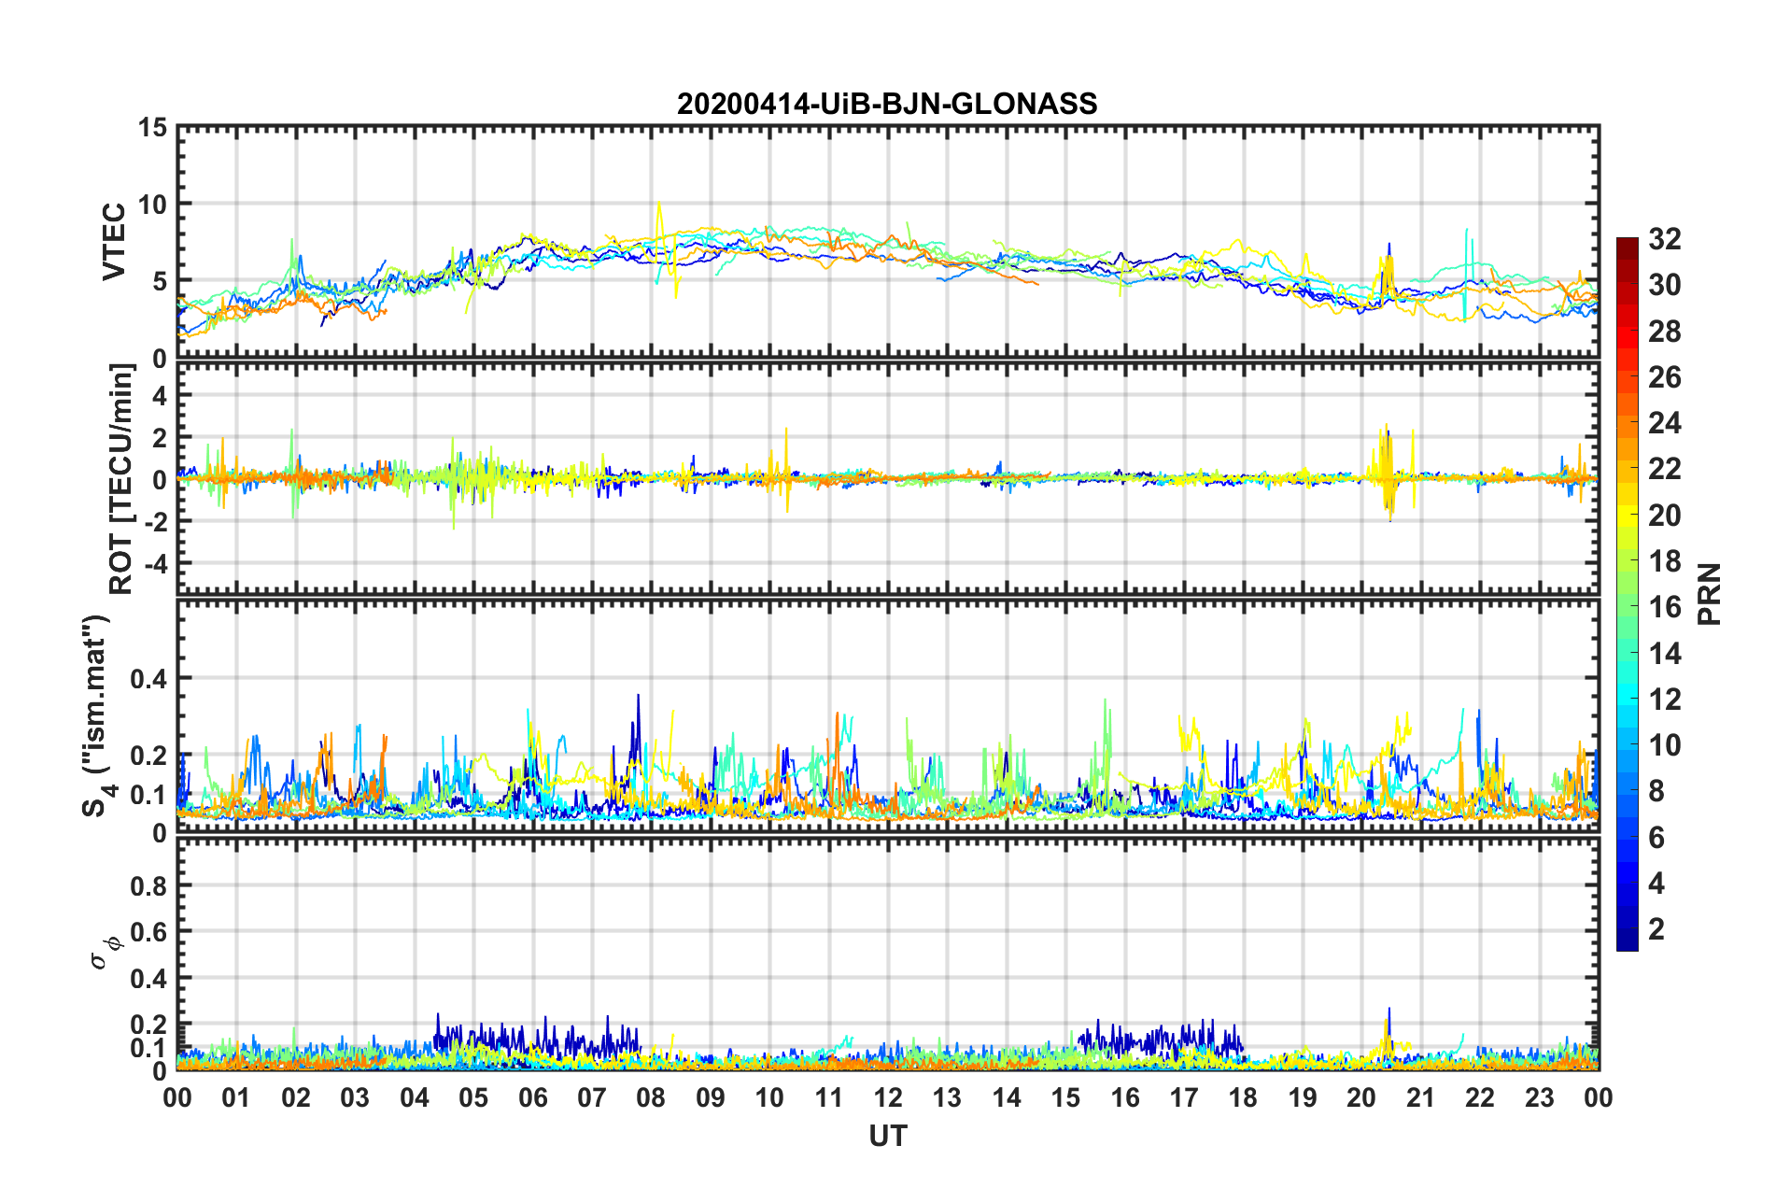Viewport: 1776px width, 1188px height.
Task: Click the x-axis tick label 18
Action: pyautogui.click(x=1244, y=1097)
